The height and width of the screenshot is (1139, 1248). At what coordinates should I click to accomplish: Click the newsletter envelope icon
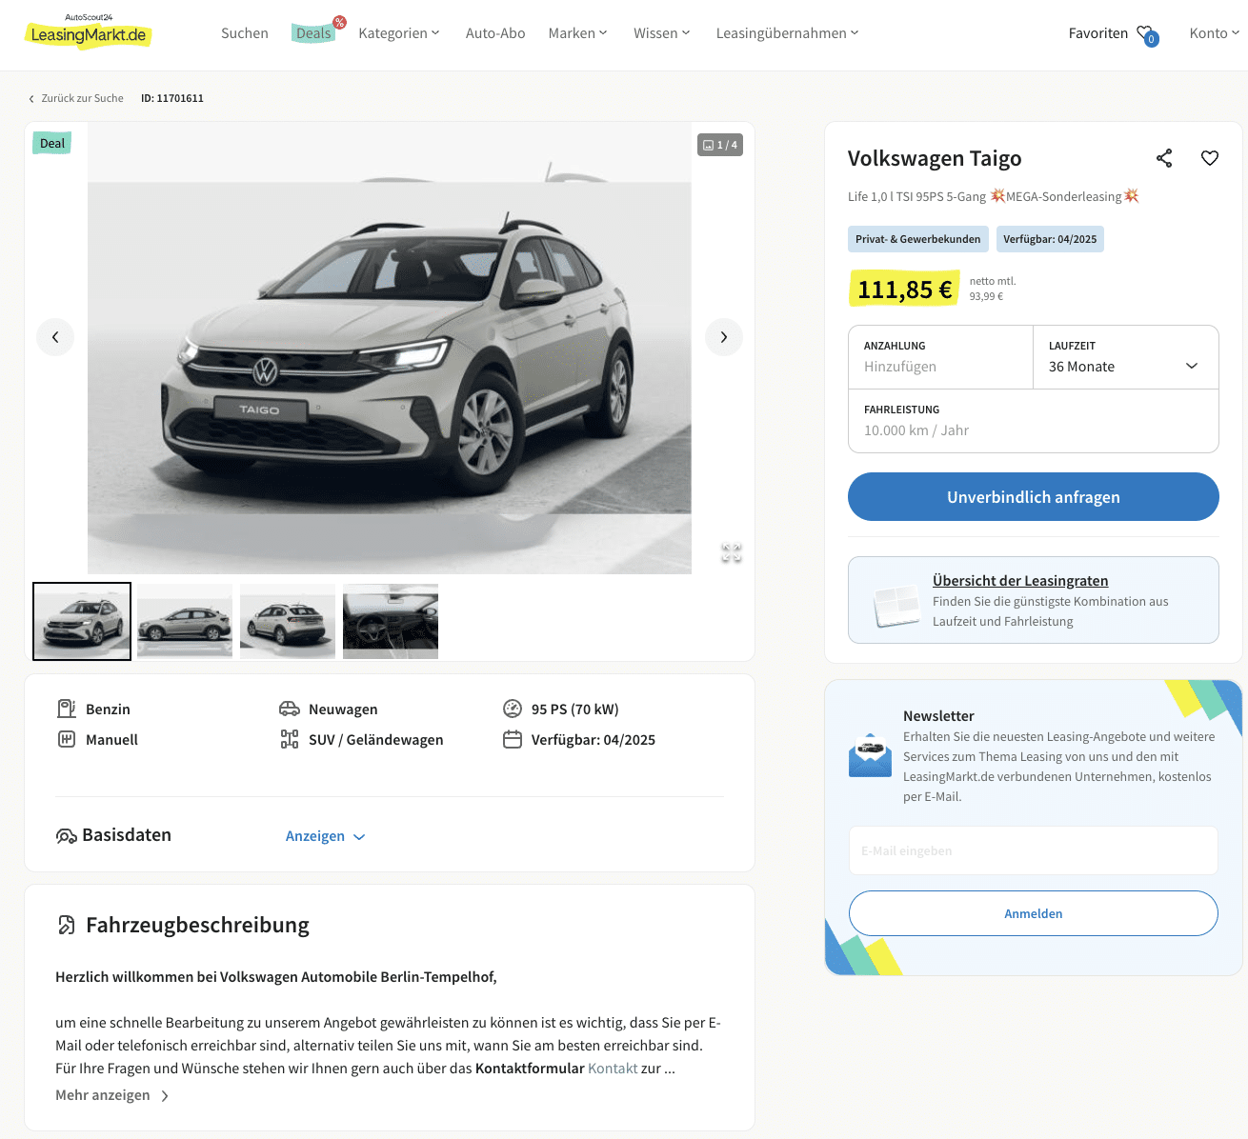870,755
